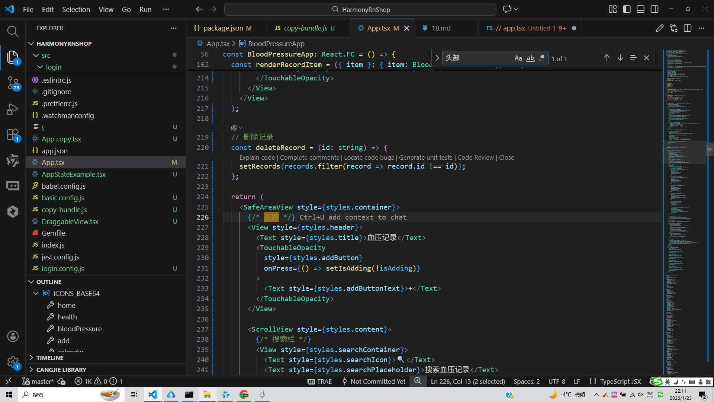Open the Extensions view

pos(13,135)
